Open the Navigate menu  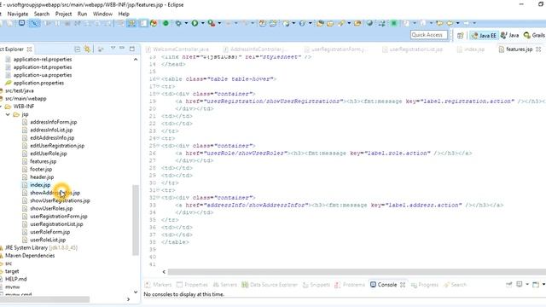click(x=18, y=14)
